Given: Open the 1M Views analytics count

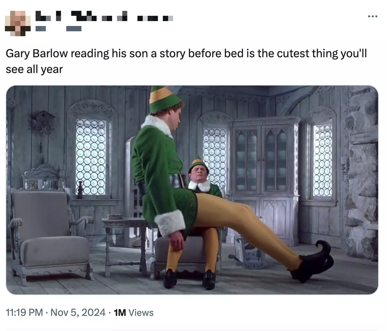Looking at the screenshot, I should coord(134,312).
